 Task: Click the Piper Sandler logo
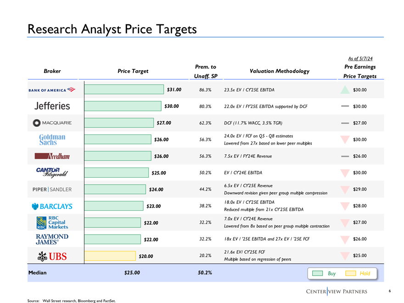click(x=52, y=189)
